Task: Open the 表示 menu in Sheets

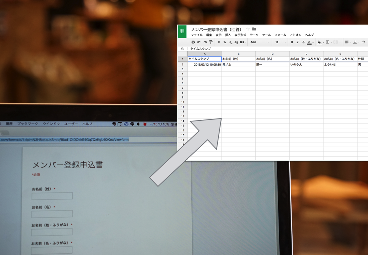Action: [x=219, y=35]
